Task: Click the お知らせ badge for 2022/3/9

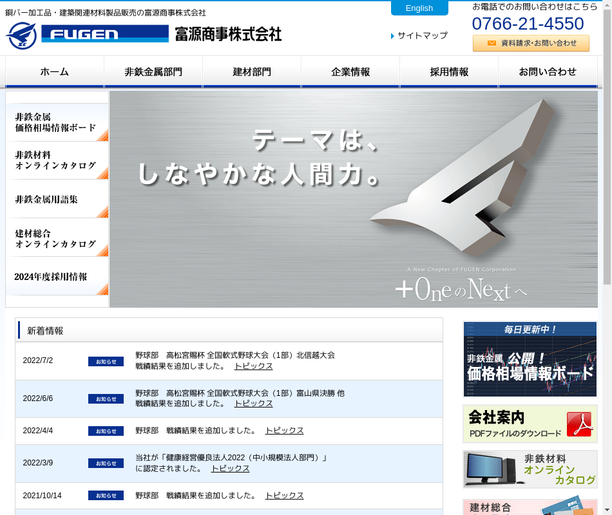Action: pos(106,463)
